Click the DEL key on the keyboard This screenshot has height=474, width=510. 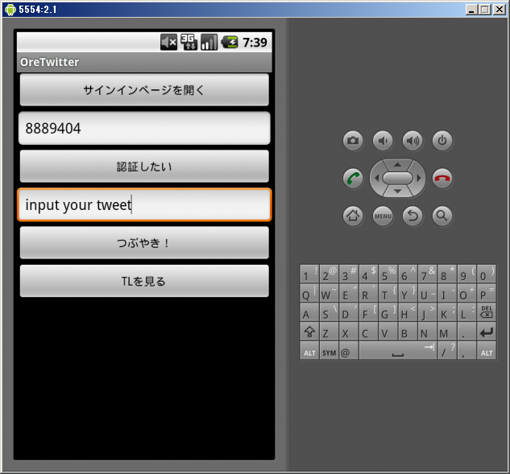487,312
